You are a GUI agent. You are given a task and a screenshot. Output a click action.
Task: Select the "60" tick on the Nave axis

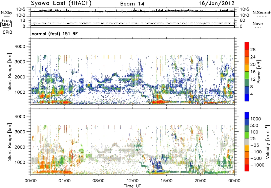(242, 20)
